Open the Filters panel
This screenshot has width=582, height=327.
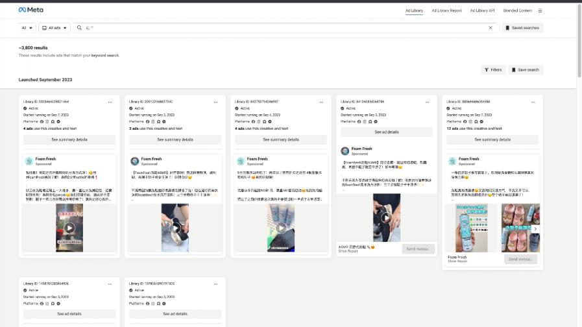point(493,70)
